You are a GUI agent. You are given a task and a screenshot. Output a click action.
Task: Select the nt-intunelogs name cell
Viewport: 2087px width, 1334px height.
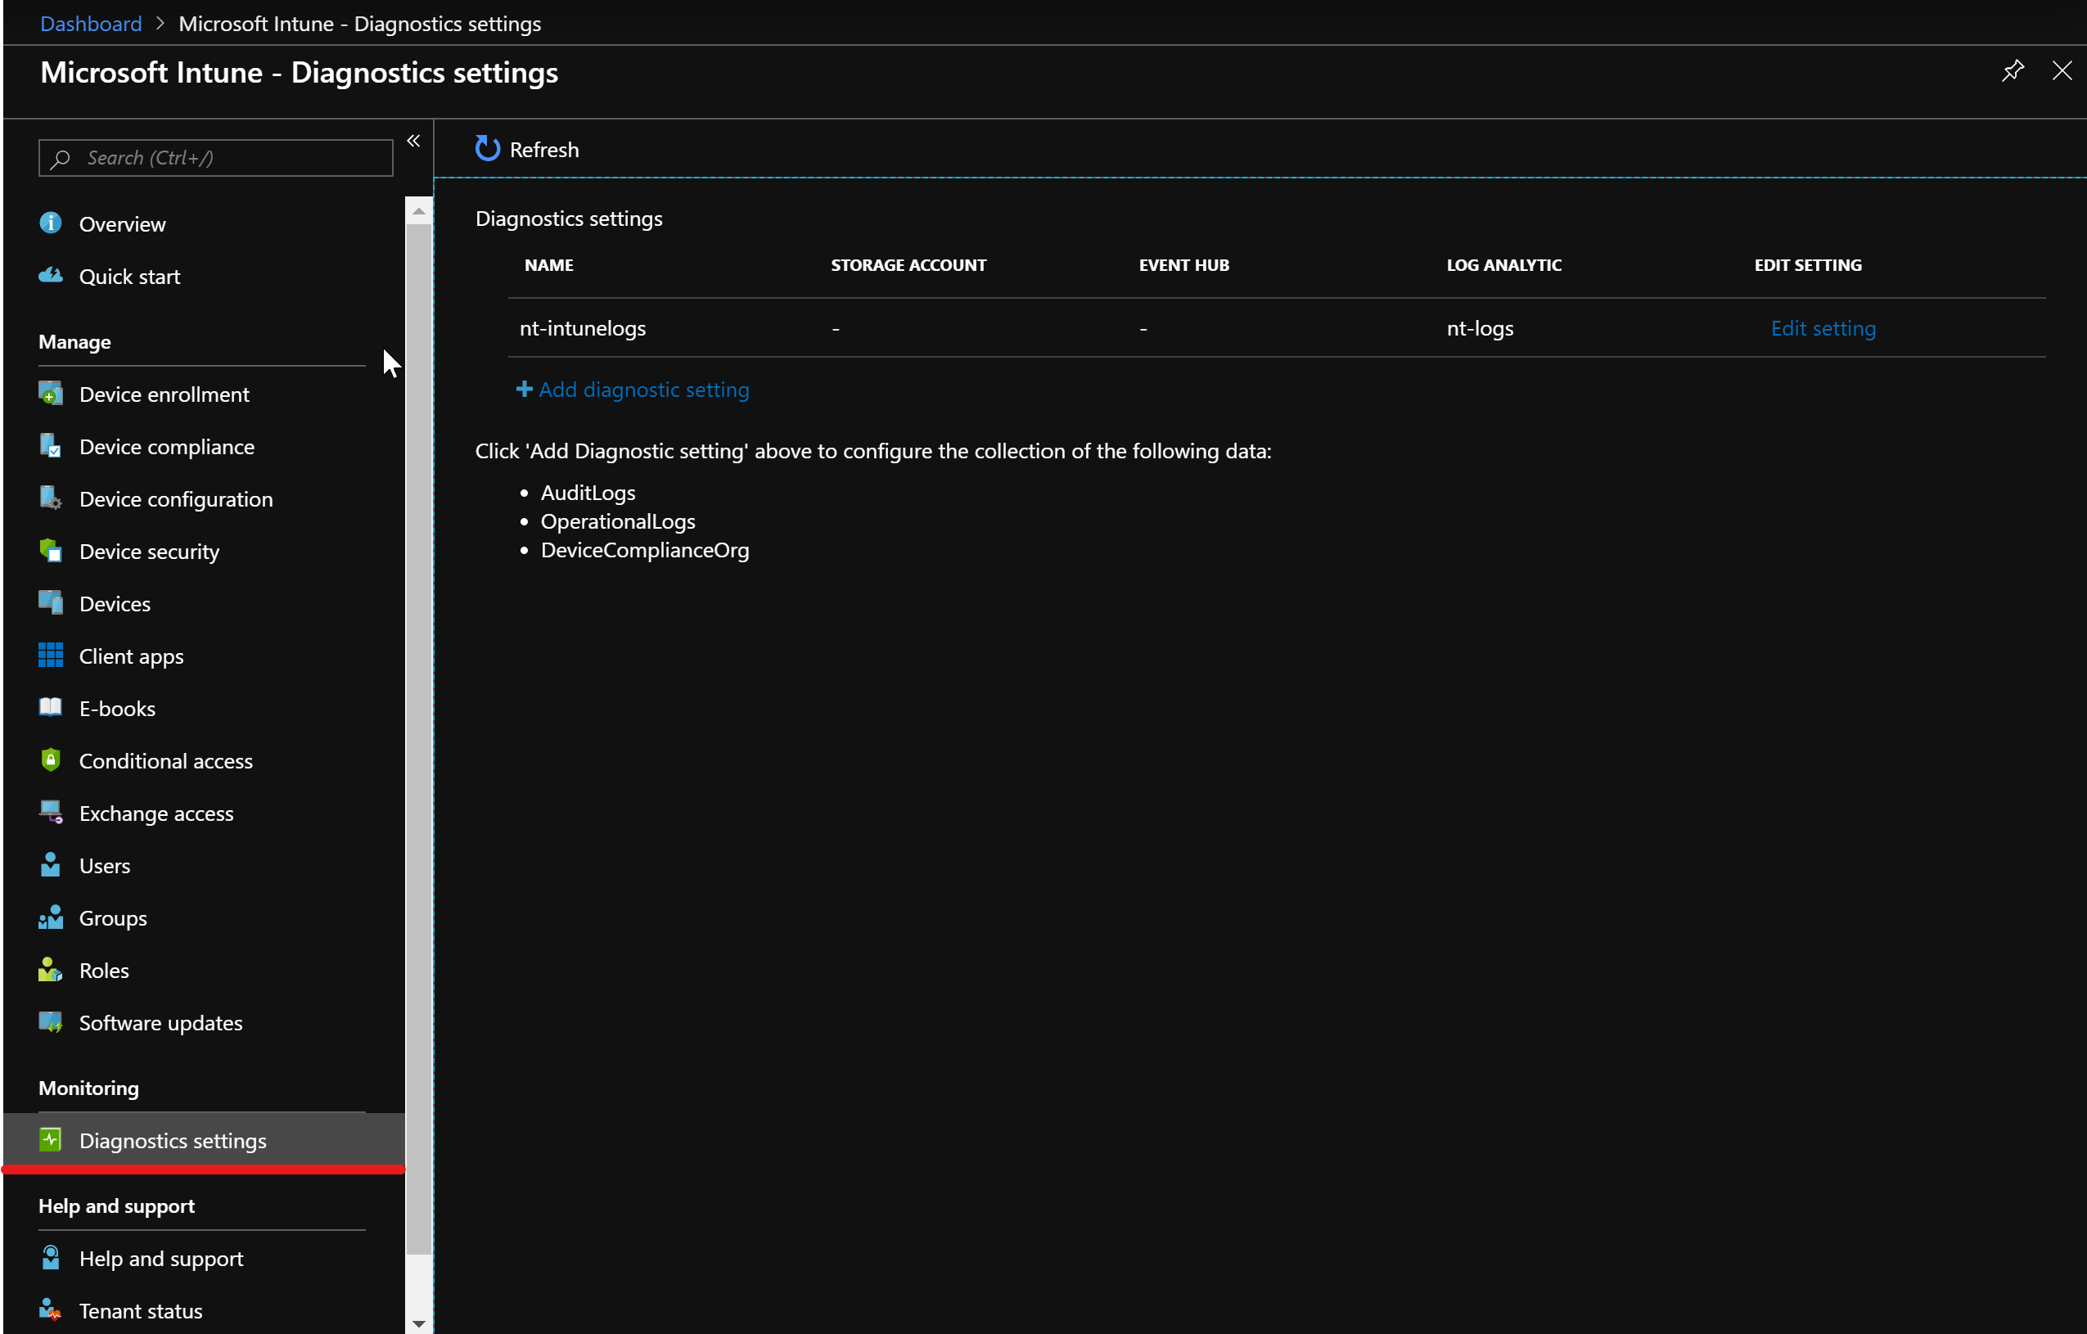pyautogui.click(x=583, y=327)
